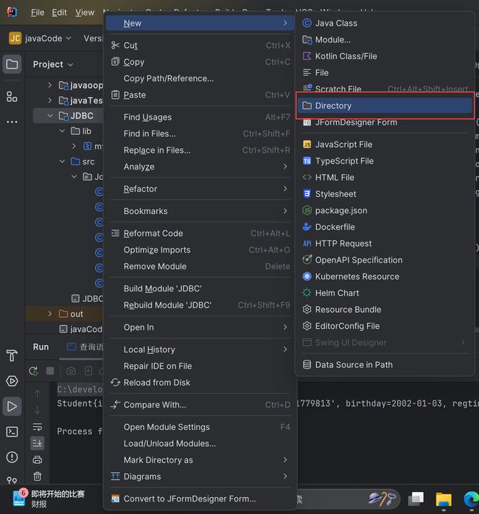Collapse the JDBC module node
The image size is (479, 514).
pyautogui.click(x=50, y=116)
